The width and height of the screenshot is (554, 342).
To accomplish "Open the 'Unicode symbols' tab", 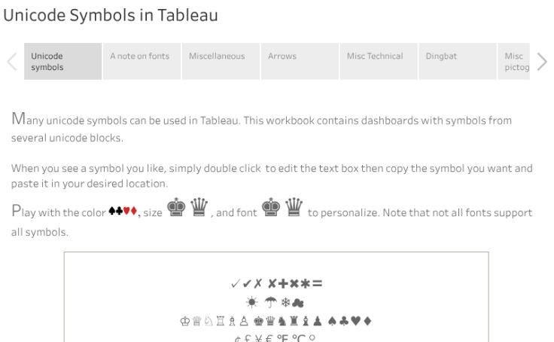I will pos(63,61).
